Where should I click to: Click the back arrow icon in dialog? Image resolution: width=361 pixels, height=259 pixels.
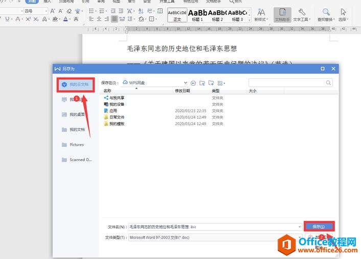(x=193, y=83)
